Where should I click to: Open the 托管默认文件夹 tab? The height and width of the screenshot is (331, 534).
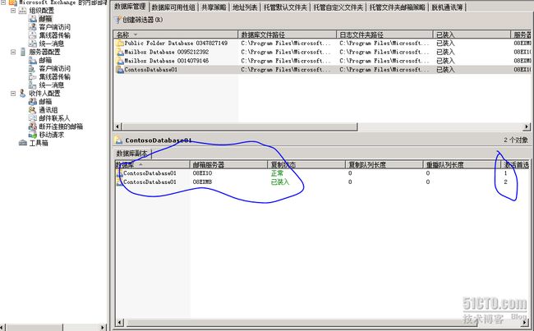pyautogui.click(x=285, y=7)
